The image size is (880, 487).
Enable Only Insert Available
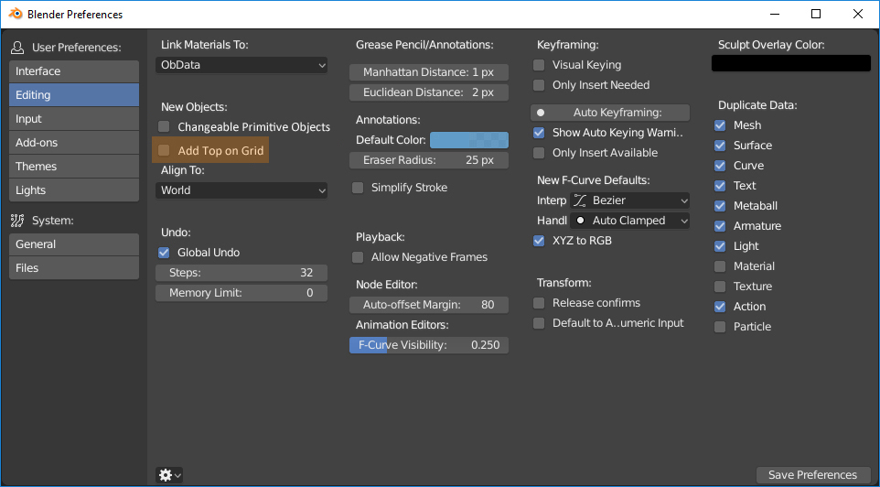coord(539,153)
